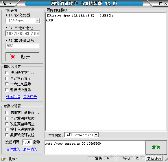Image resolution: width=168 pixels, height=162 pixels.
Task: Maximize the window
Action: [x=160, y=4]
